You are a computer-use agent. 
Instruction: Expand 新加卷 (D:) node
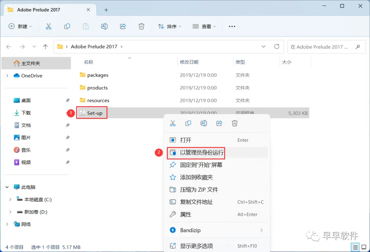10,212
